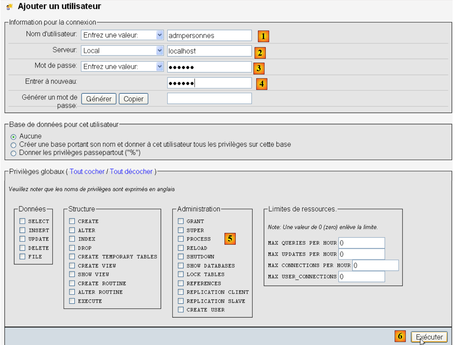Select the Aucune database option
Image resolution: width=456 pixels, height=345 pixels.
pyautogui.click(x=13, y=137)
